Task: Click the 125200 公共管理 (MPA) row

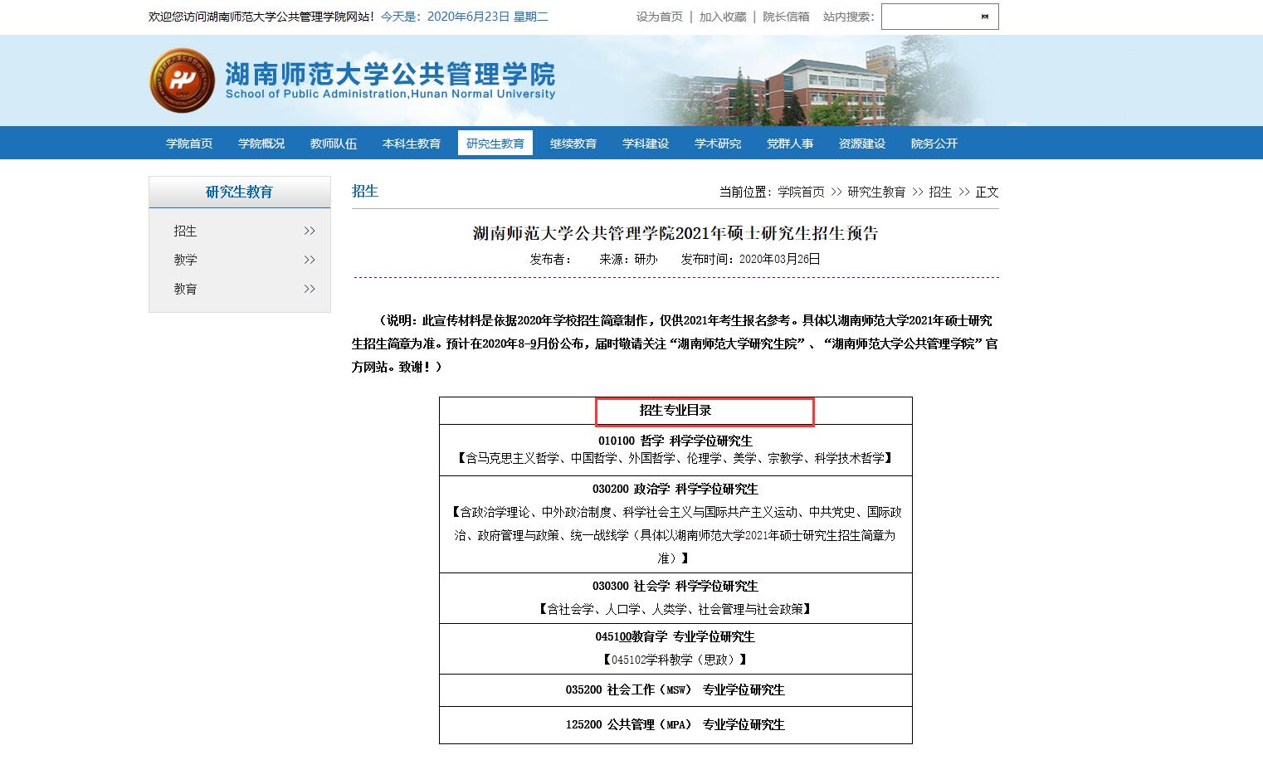Action: coord(675,725)
